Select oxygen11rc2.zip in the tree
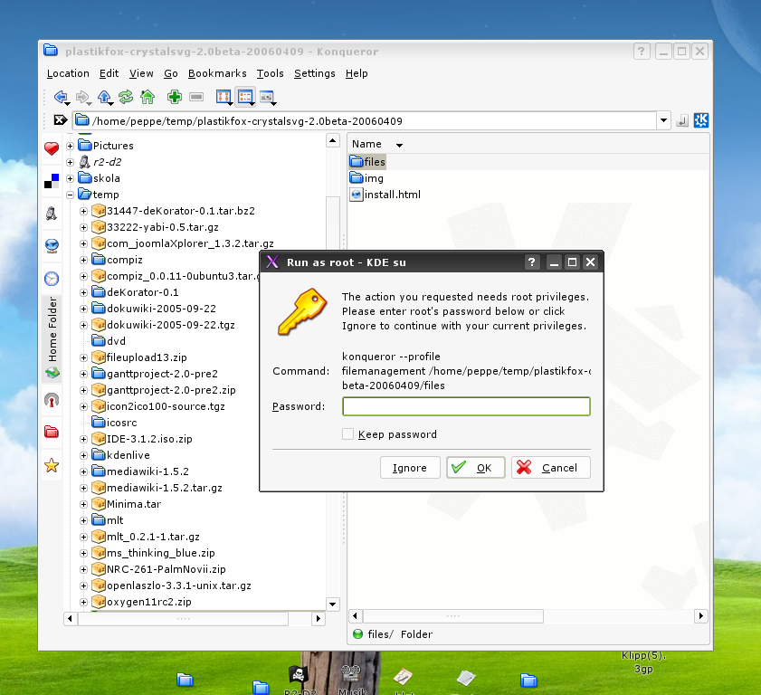761x695 pixels. 142,602
